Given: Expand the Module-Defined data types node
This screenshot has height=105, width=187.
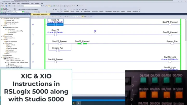Looking at the screenshot, I should point(5,52).
